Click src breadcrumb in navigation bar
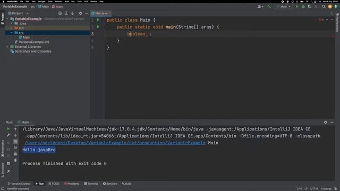340x191 pixels. pyautogui.click(x=33, y=6)
